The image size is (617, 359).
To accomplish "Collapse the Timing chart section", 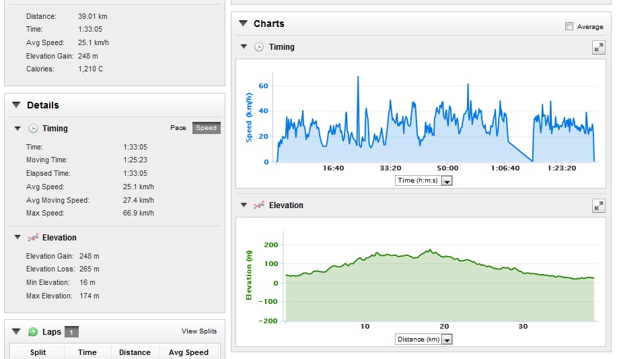I will point(244,46).
